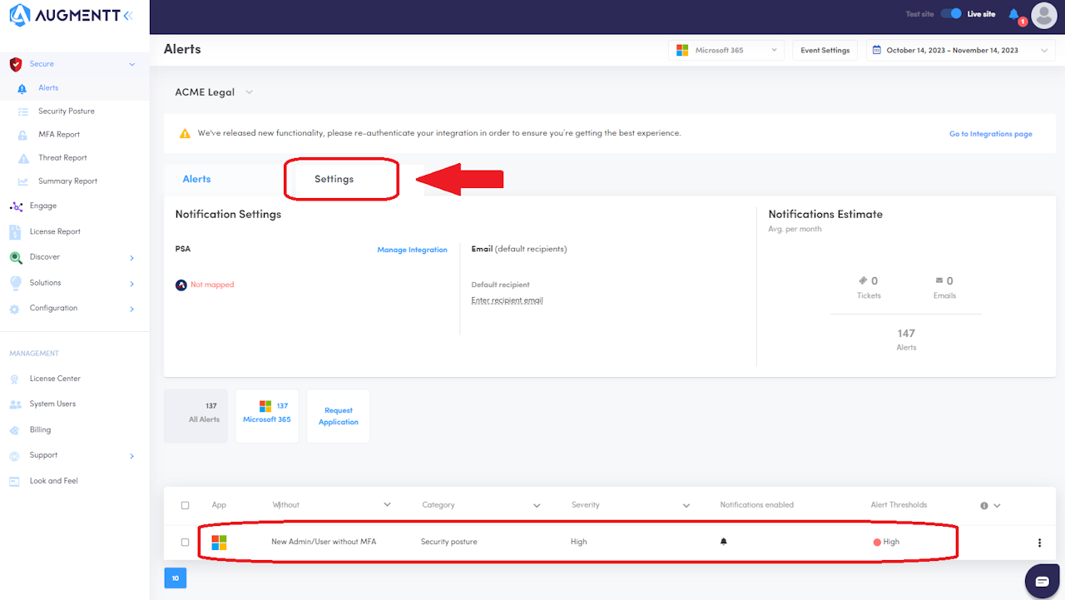Switch to the Settings tab

point(334,179)
